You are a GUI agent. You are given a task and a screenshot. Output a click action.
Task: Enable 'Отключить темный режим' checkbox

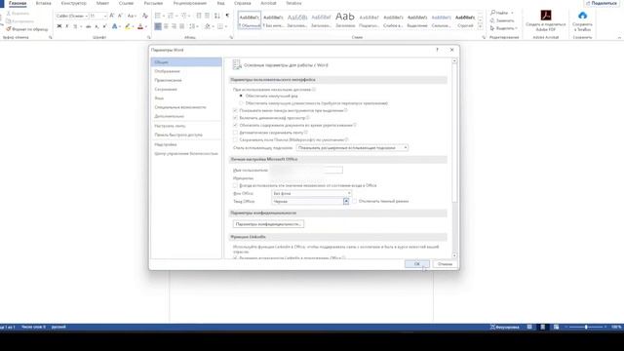[x=354, y=202]
